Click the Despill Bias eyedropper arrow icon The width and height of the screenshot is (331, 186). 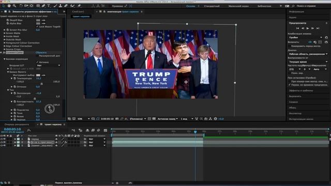pyautogui.click(x=43, y=20)
